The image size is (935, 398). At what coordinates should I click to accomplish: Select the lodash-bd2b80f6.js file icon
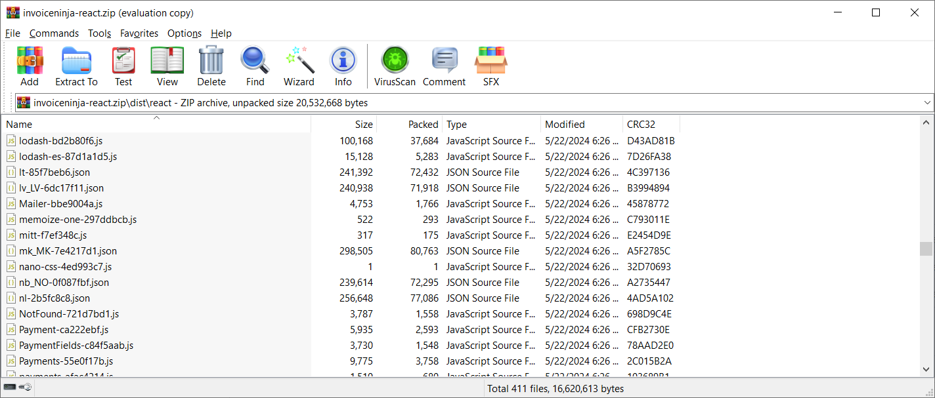click(11, 140)
